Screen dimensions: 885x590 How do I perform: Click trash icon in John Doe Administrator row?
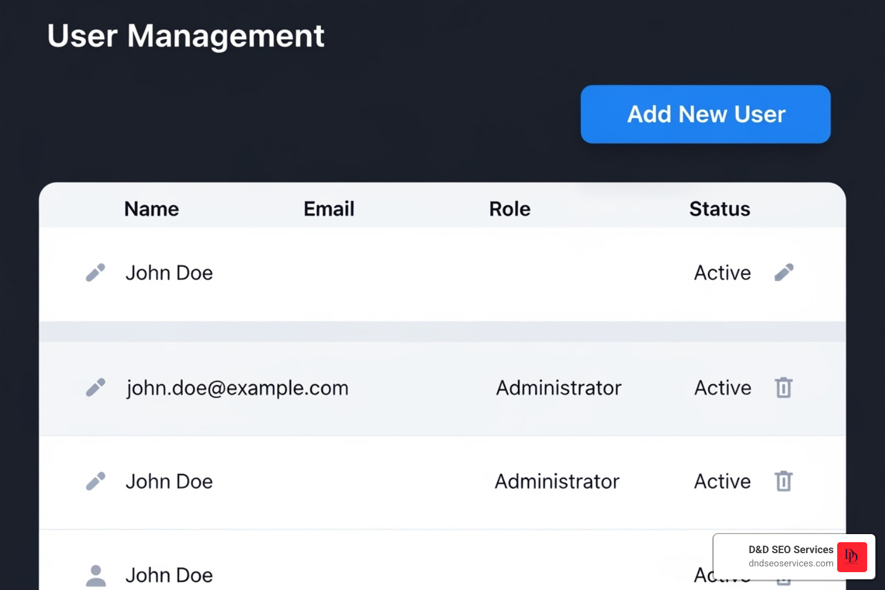tap(784, 481)
